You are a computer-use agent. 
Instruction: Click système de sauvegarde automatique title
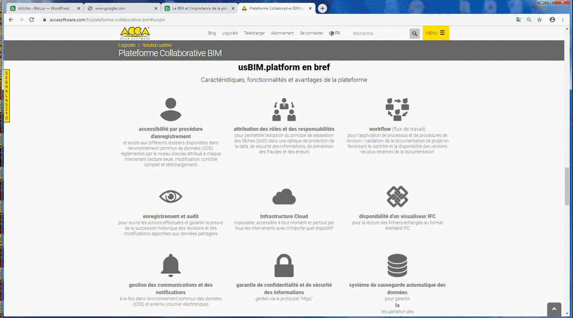397,288
